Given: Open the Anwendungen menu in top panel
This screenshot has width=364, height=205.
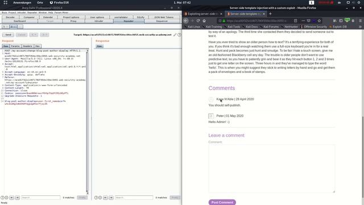Looking at the screenshot, I should click(x=22, y=2).
